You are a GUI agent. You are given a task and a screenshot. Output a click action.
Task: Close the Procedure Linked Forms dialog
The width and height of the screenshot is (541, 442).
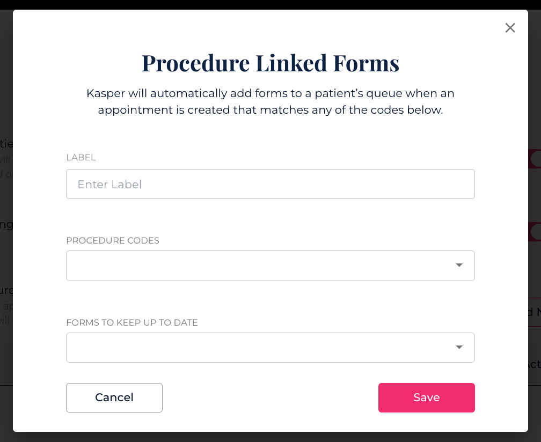(510, 28)
